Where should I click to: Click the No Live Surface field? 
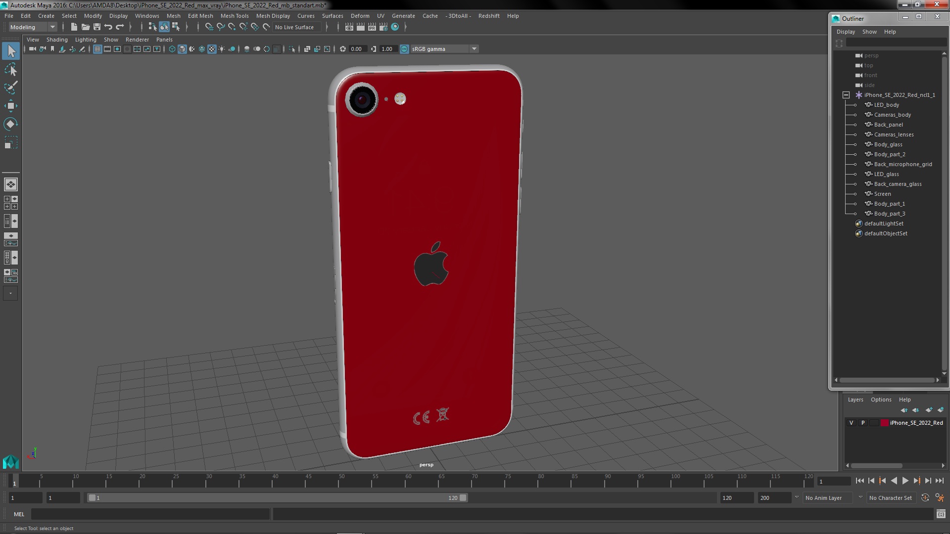[297, 27]
